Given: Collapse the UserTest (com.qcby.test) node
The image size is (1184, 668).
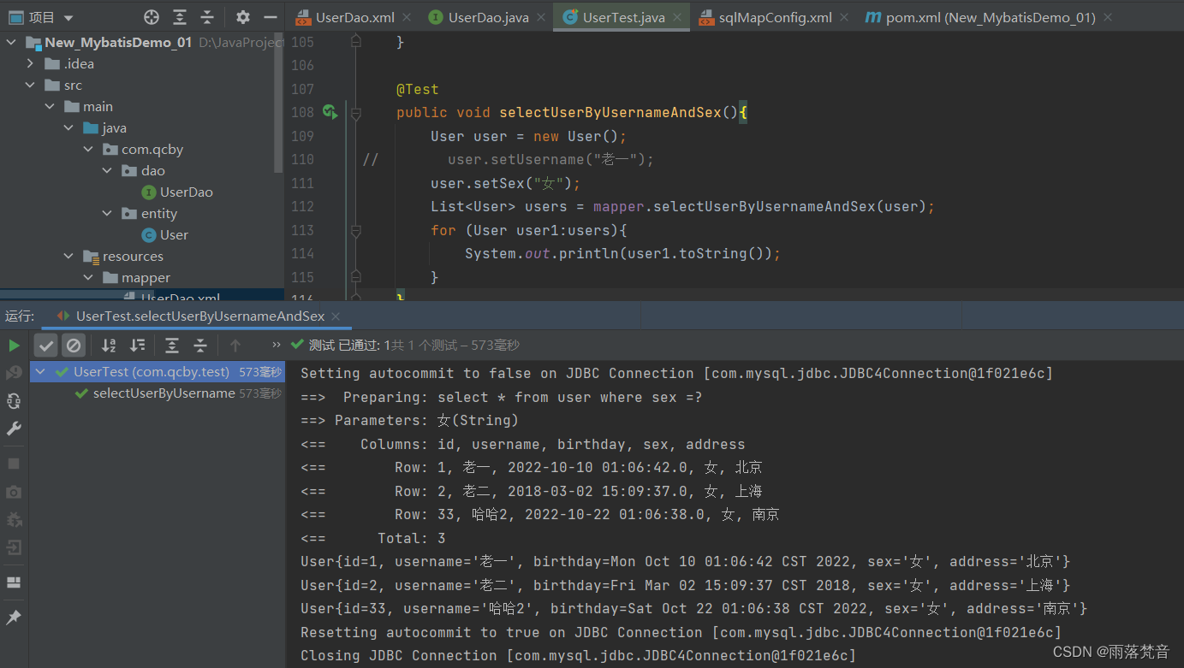Looking at the screenshot, I should 39,372.
